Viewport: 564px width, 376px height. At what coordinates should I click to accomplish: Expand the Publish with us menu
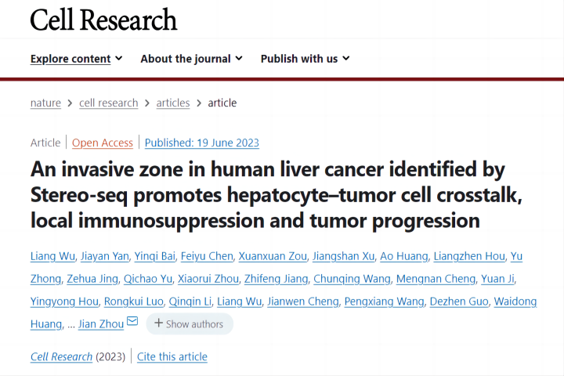[x=305, y=59]
